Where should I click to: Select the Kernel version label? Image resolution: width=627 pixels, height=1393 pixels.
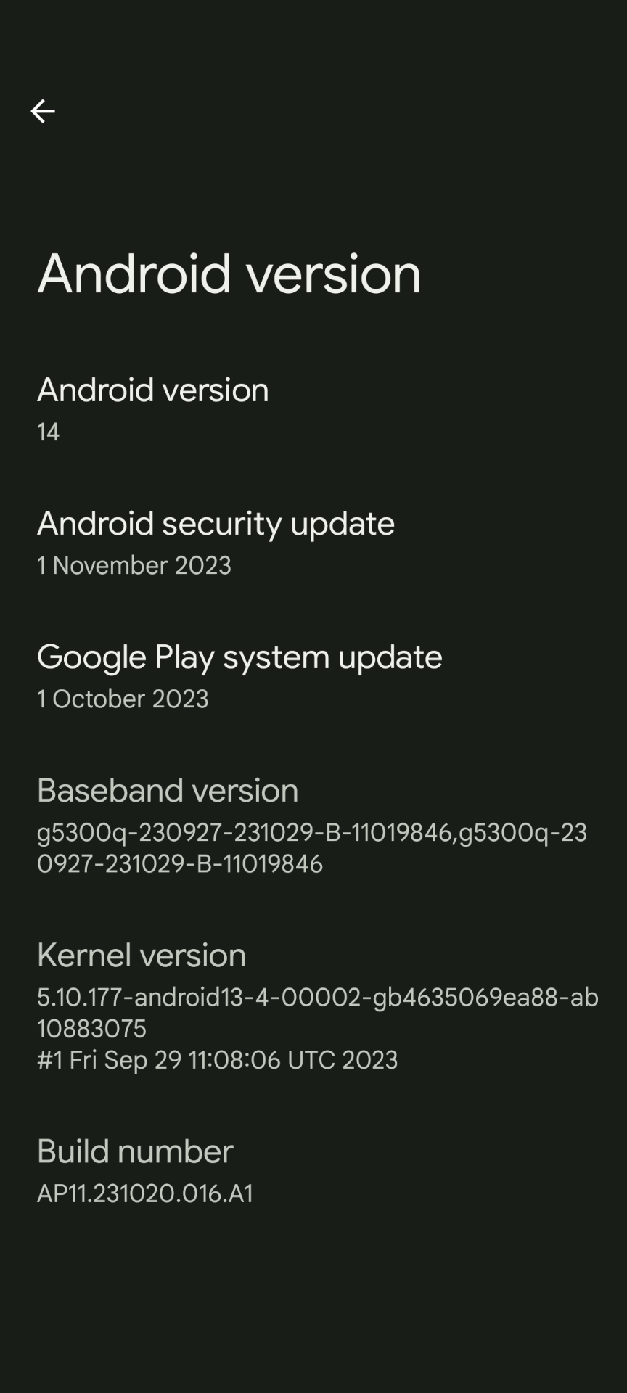coord(142,955)
